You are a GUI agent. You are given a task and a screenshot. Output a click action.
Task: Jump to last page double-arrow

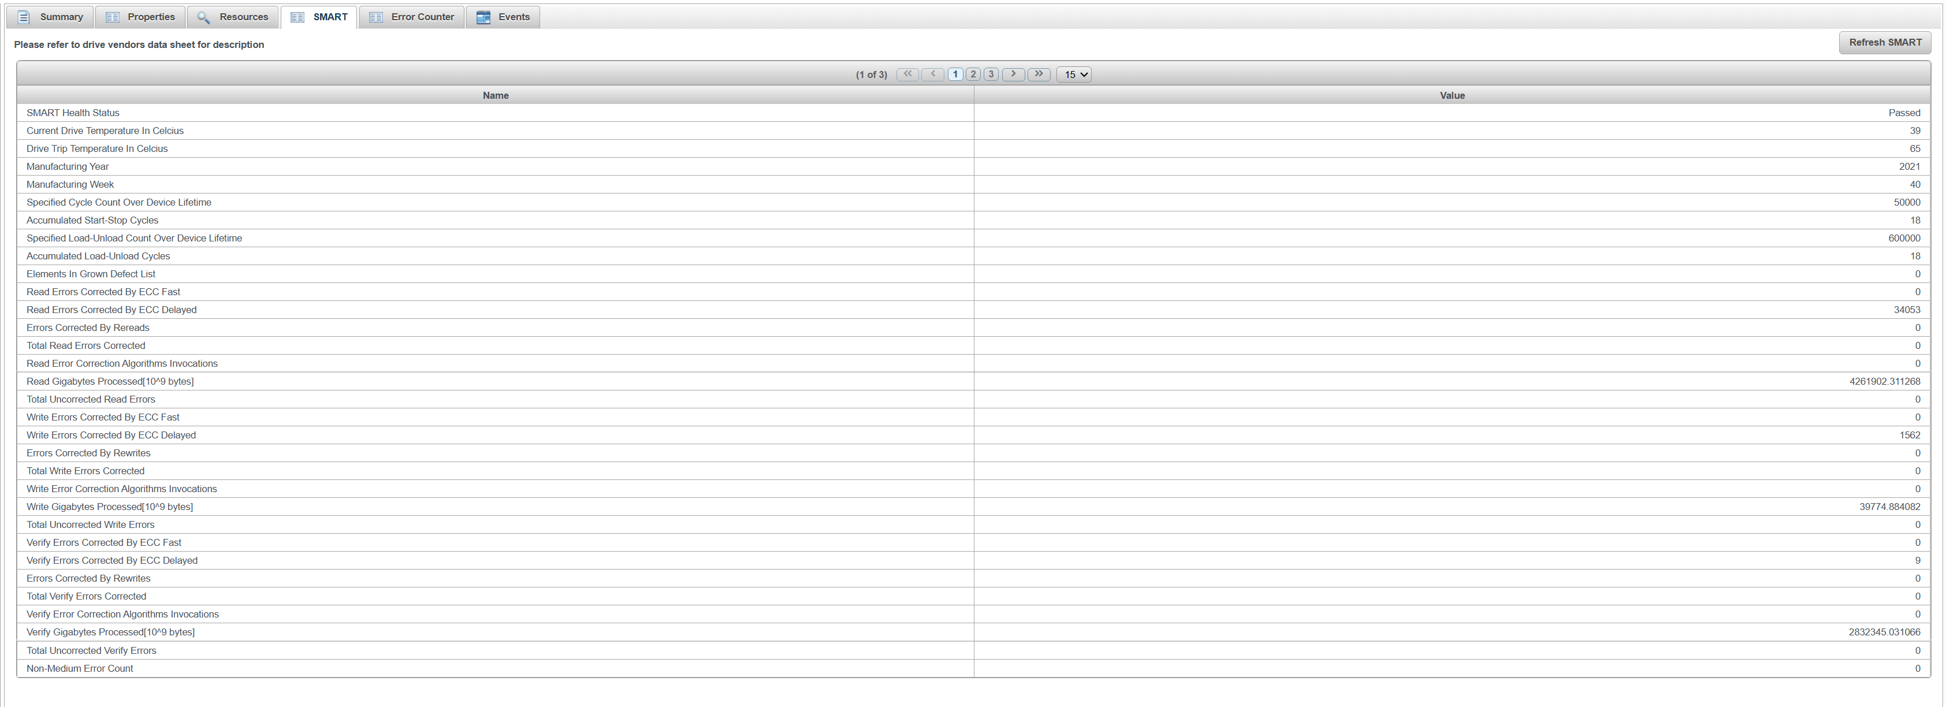click(x=1039, y=74)
